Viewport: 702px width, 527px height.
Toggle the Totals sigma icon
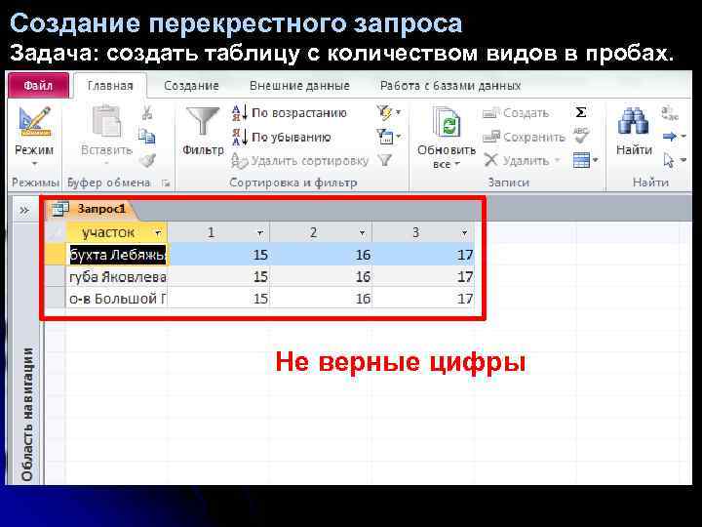click(581, 112)
